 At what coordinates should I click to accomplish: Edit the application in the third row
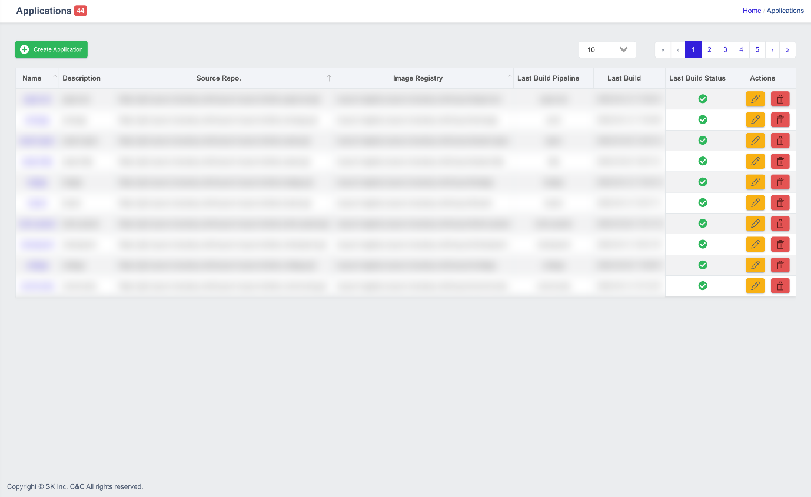755,141
